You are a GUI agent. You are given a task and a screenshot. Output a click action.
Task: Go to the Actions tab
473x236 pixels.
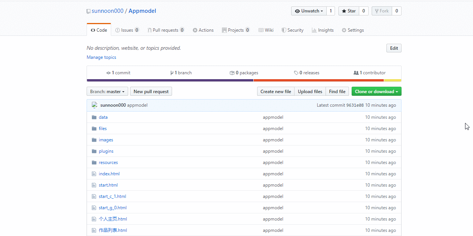click(203, 30)
